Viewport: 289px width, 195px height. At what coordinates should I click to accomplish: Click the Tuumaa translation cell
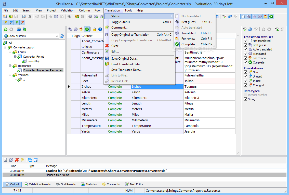click(209, 87)
